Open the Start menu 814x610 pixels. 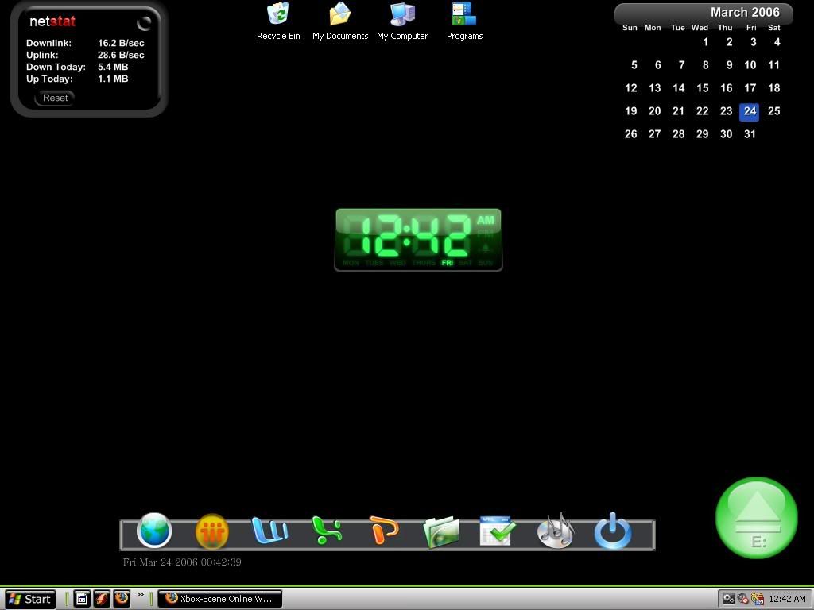coord(29,599)
